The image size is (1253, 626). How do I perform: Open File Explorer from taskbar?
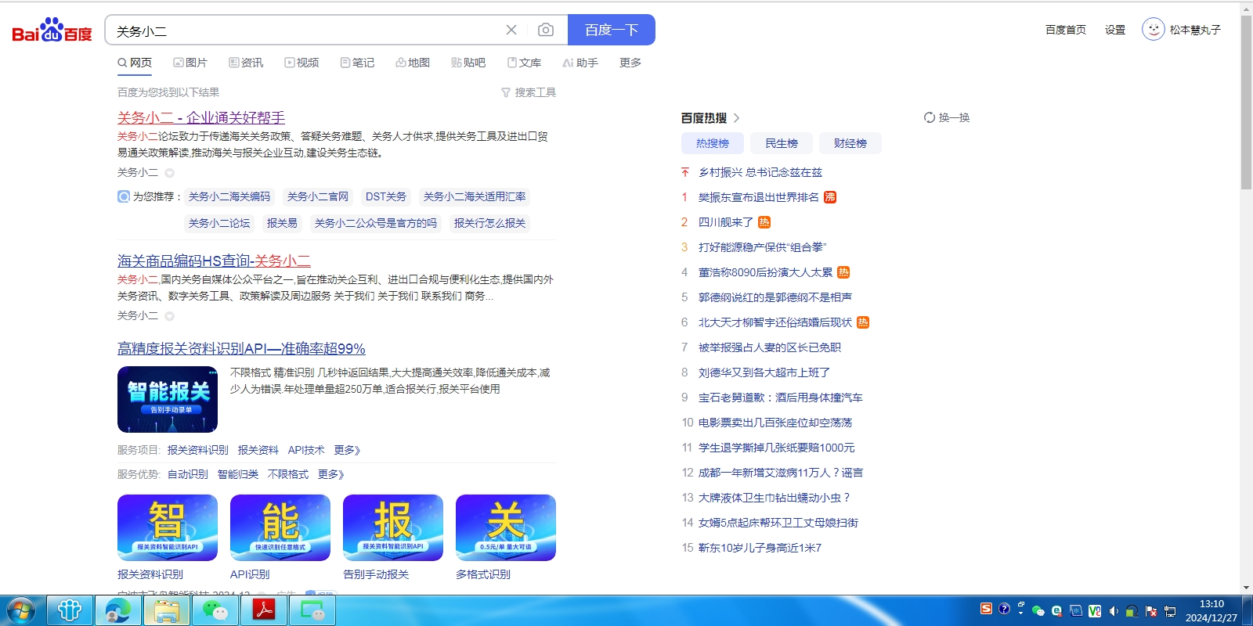tap(167, 610)
